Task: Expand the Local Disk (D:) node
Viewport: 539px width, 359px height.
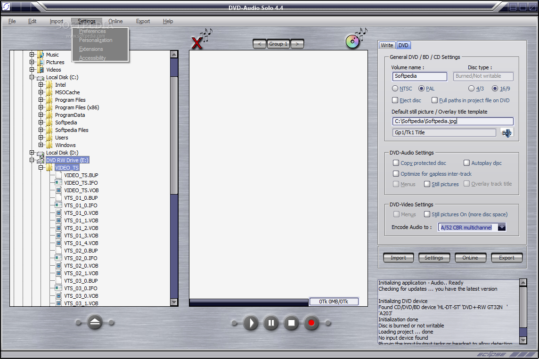Action: pos(32,152)
